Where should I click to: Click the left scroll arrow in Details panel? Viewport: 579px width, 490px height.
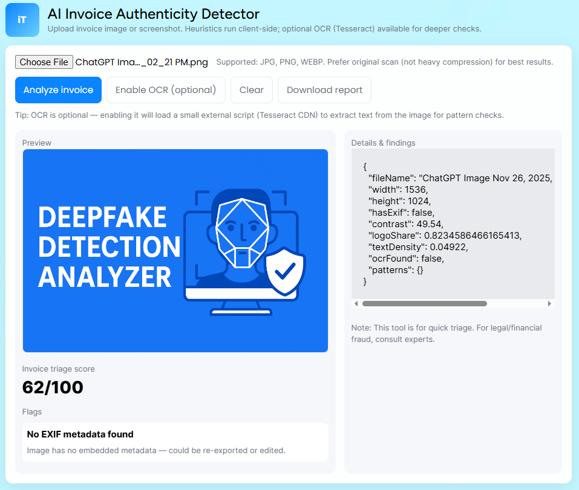[x=356, y=303]
